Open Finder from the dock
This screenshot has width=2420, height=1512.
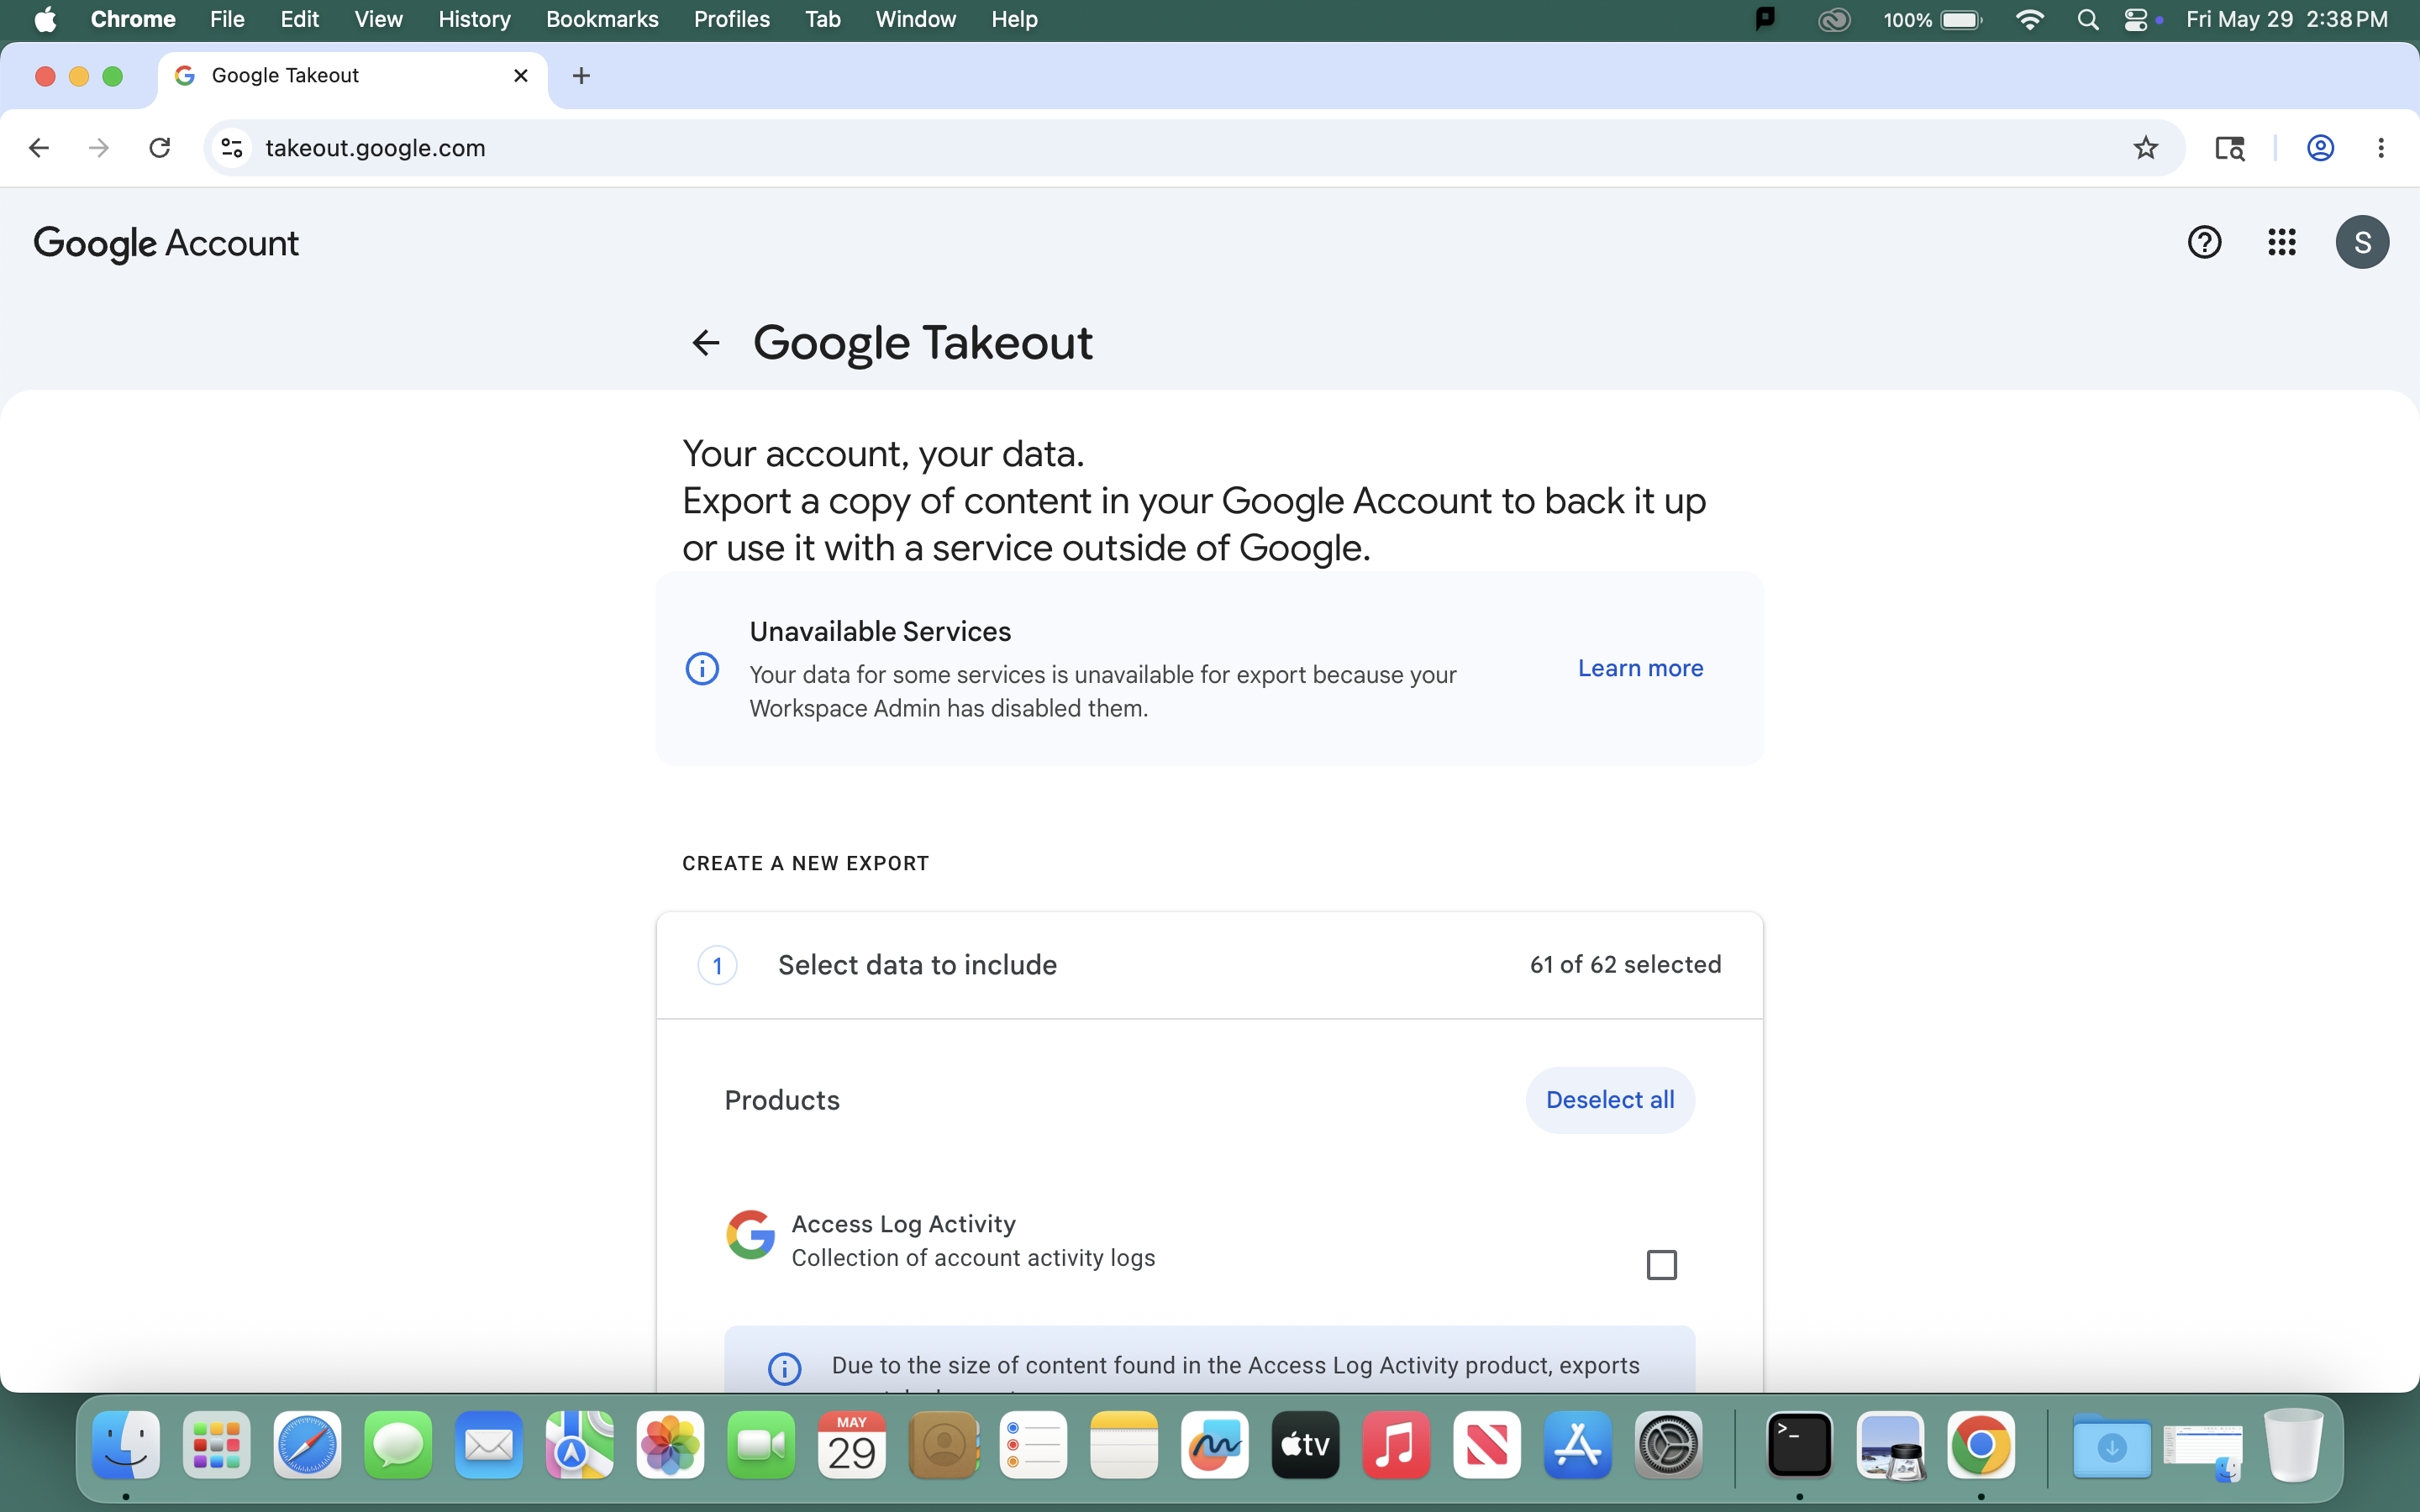pos(126,1445)
